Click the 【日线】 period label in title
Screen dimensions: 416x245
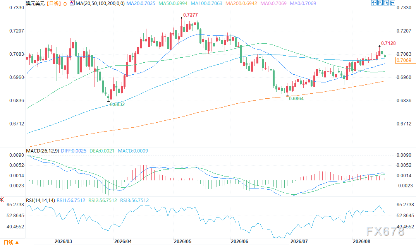coord(54,3)
